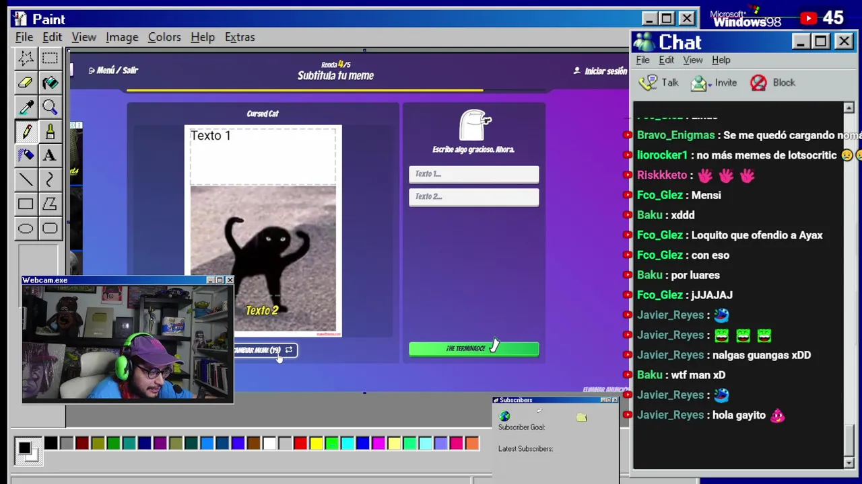The image size is (862, 484).
Task: Focus the Texto 2 input field
Action: pyautogui.click(x=473, y=196)
